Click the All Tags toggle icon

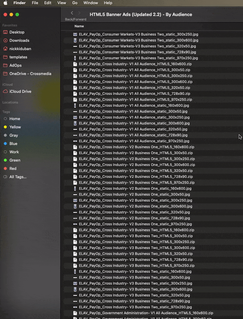point(5,177)
